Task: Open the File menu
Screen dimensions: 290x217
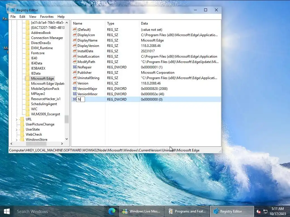Action: pyautogui.click(x=13, y=17)
